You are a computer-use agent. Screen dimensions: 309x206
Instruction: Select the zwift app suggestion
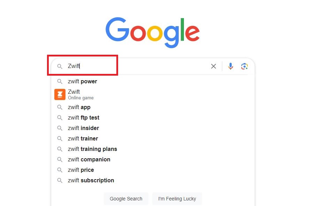79,107
